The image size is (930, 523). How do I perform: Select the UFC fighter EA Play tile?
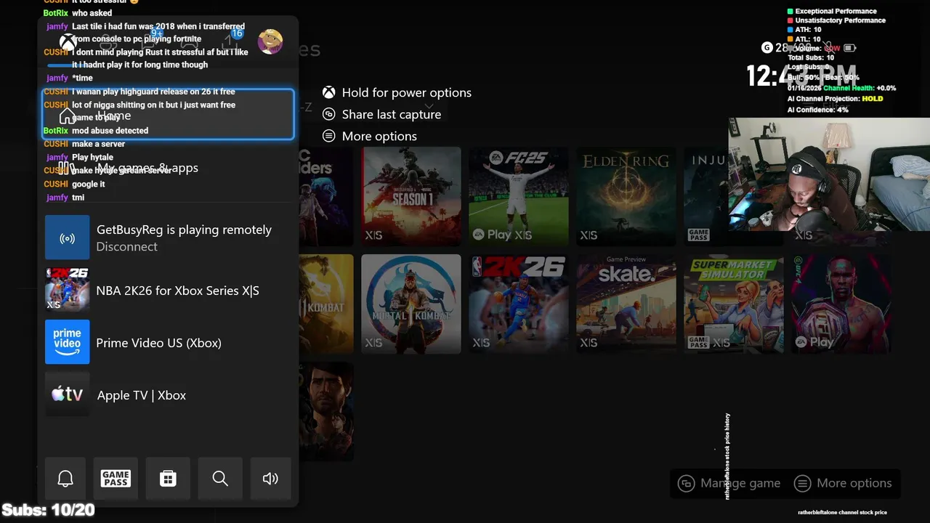[x=841, y=304]
